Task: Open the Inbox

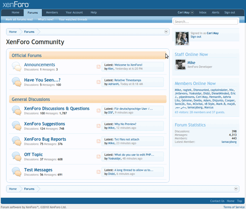Action: [203, 12]
